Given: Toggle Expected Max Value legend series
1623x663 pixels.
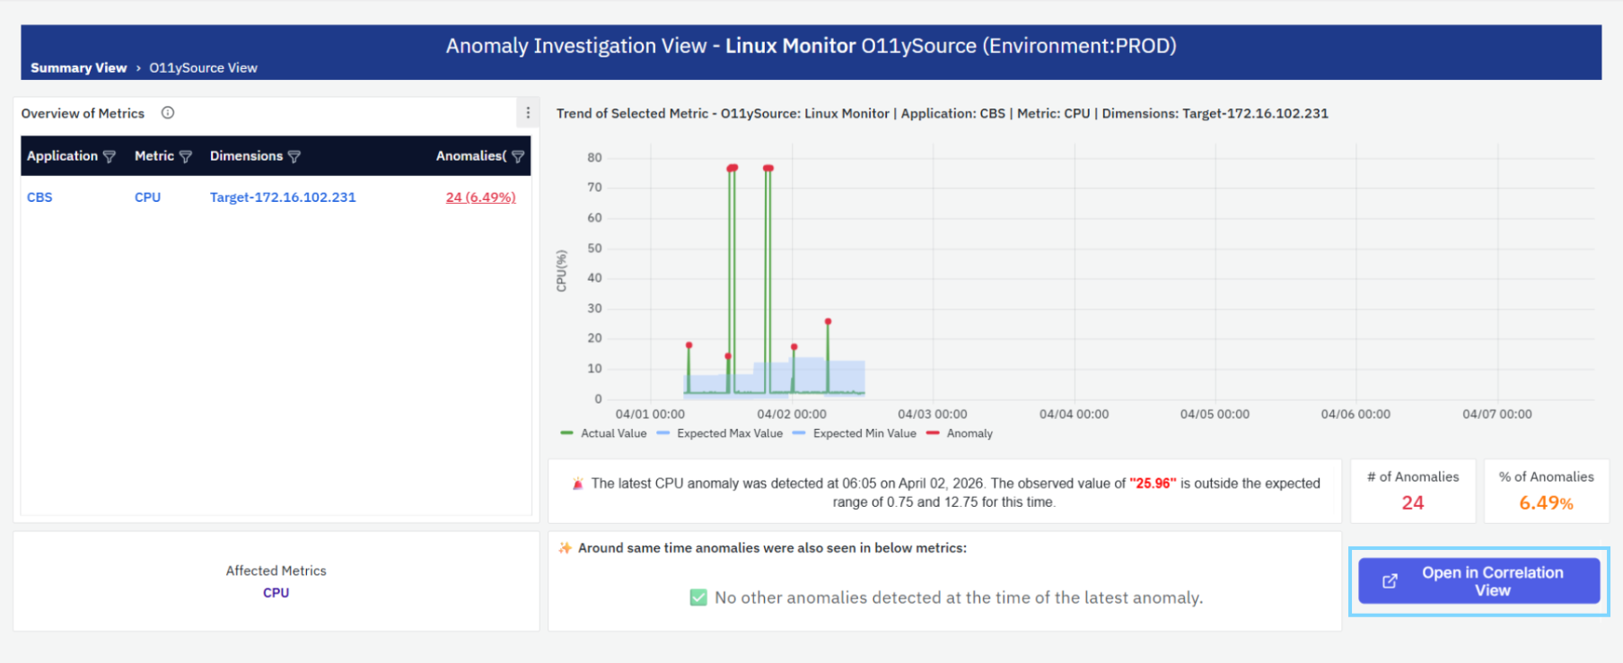Looking at the screenshot, I should pos(720,433).
